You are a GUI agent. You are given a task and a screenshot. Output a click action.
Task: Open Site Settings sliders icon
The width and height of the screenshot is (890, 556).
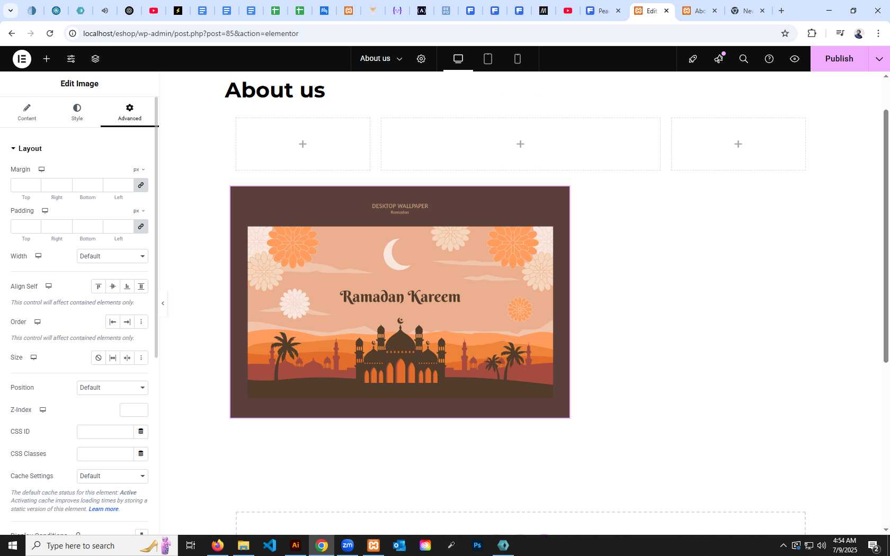(x=71, y=59)
